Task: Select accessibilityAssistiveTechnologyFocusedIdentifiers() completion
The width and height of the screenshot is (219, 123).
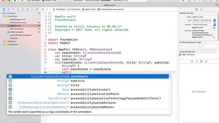Action: click(88, 98)
